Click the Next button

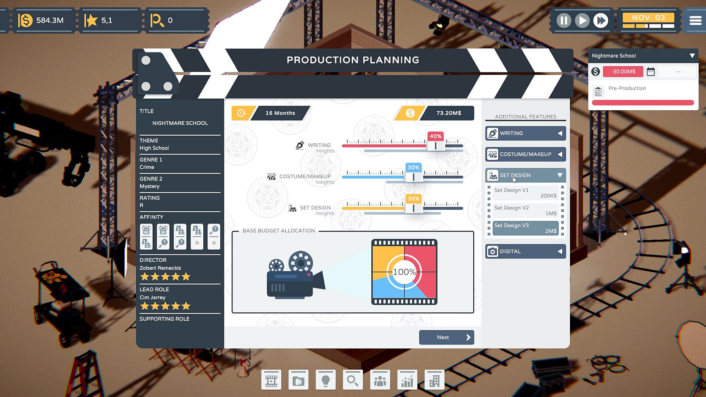[x=446, y=337]
